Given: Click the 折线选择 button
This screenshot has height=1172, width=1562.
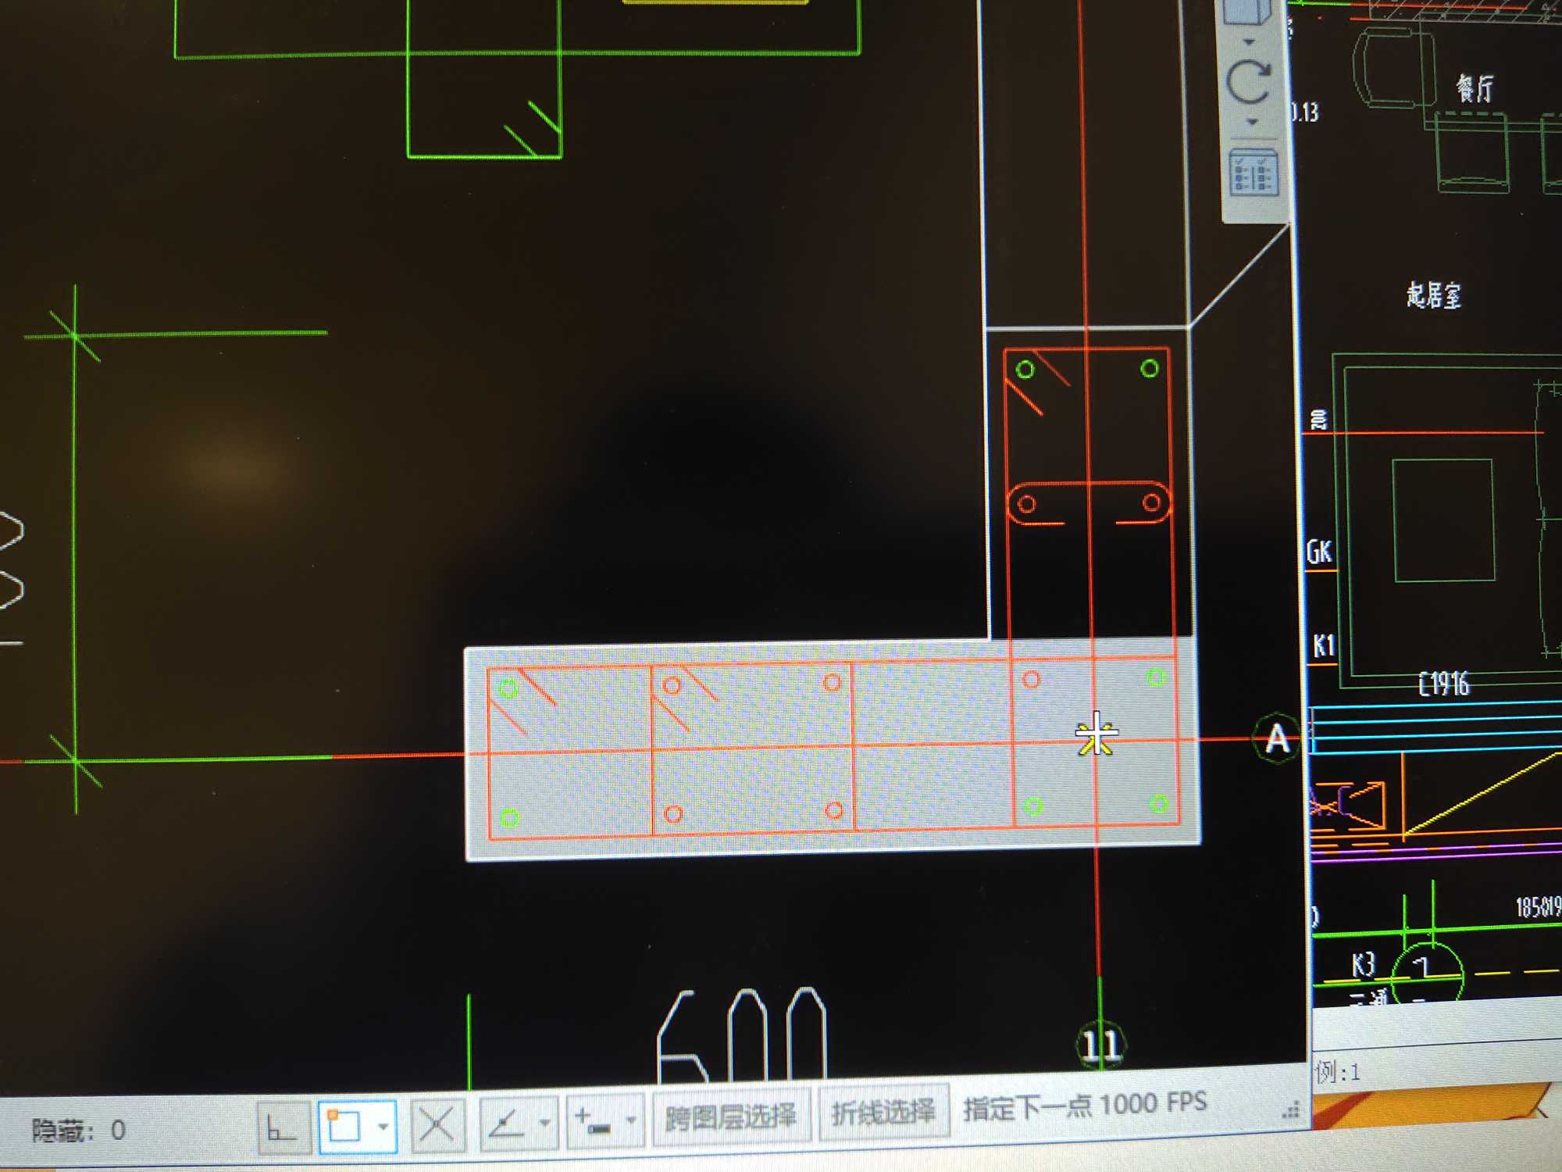Looking at the screenshot, I should coord(883,1111).
